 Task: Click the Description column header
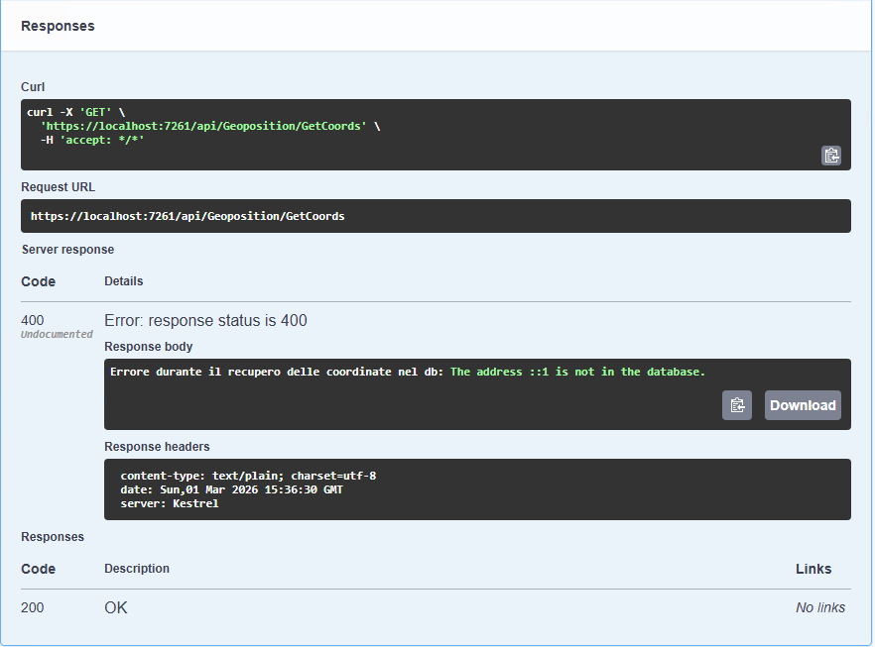click(137, 569)
